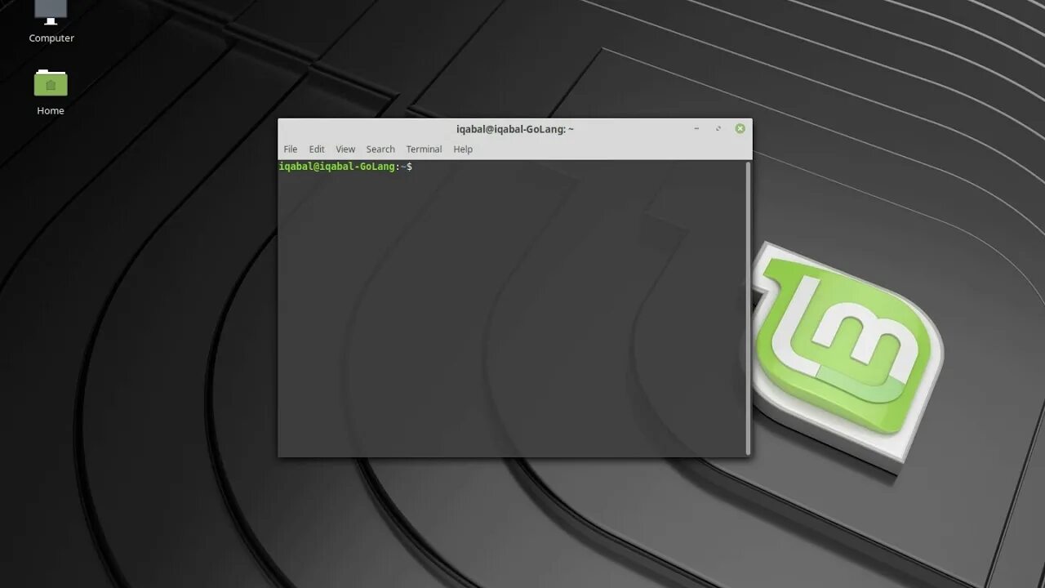
Task: Select the Home folder desktop icon
Action: pos(51,83)
